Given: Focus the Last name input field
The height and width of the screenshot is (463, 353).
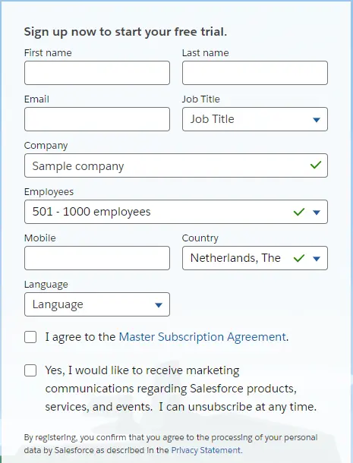Looking at the screenshot, I should [255, 73].
